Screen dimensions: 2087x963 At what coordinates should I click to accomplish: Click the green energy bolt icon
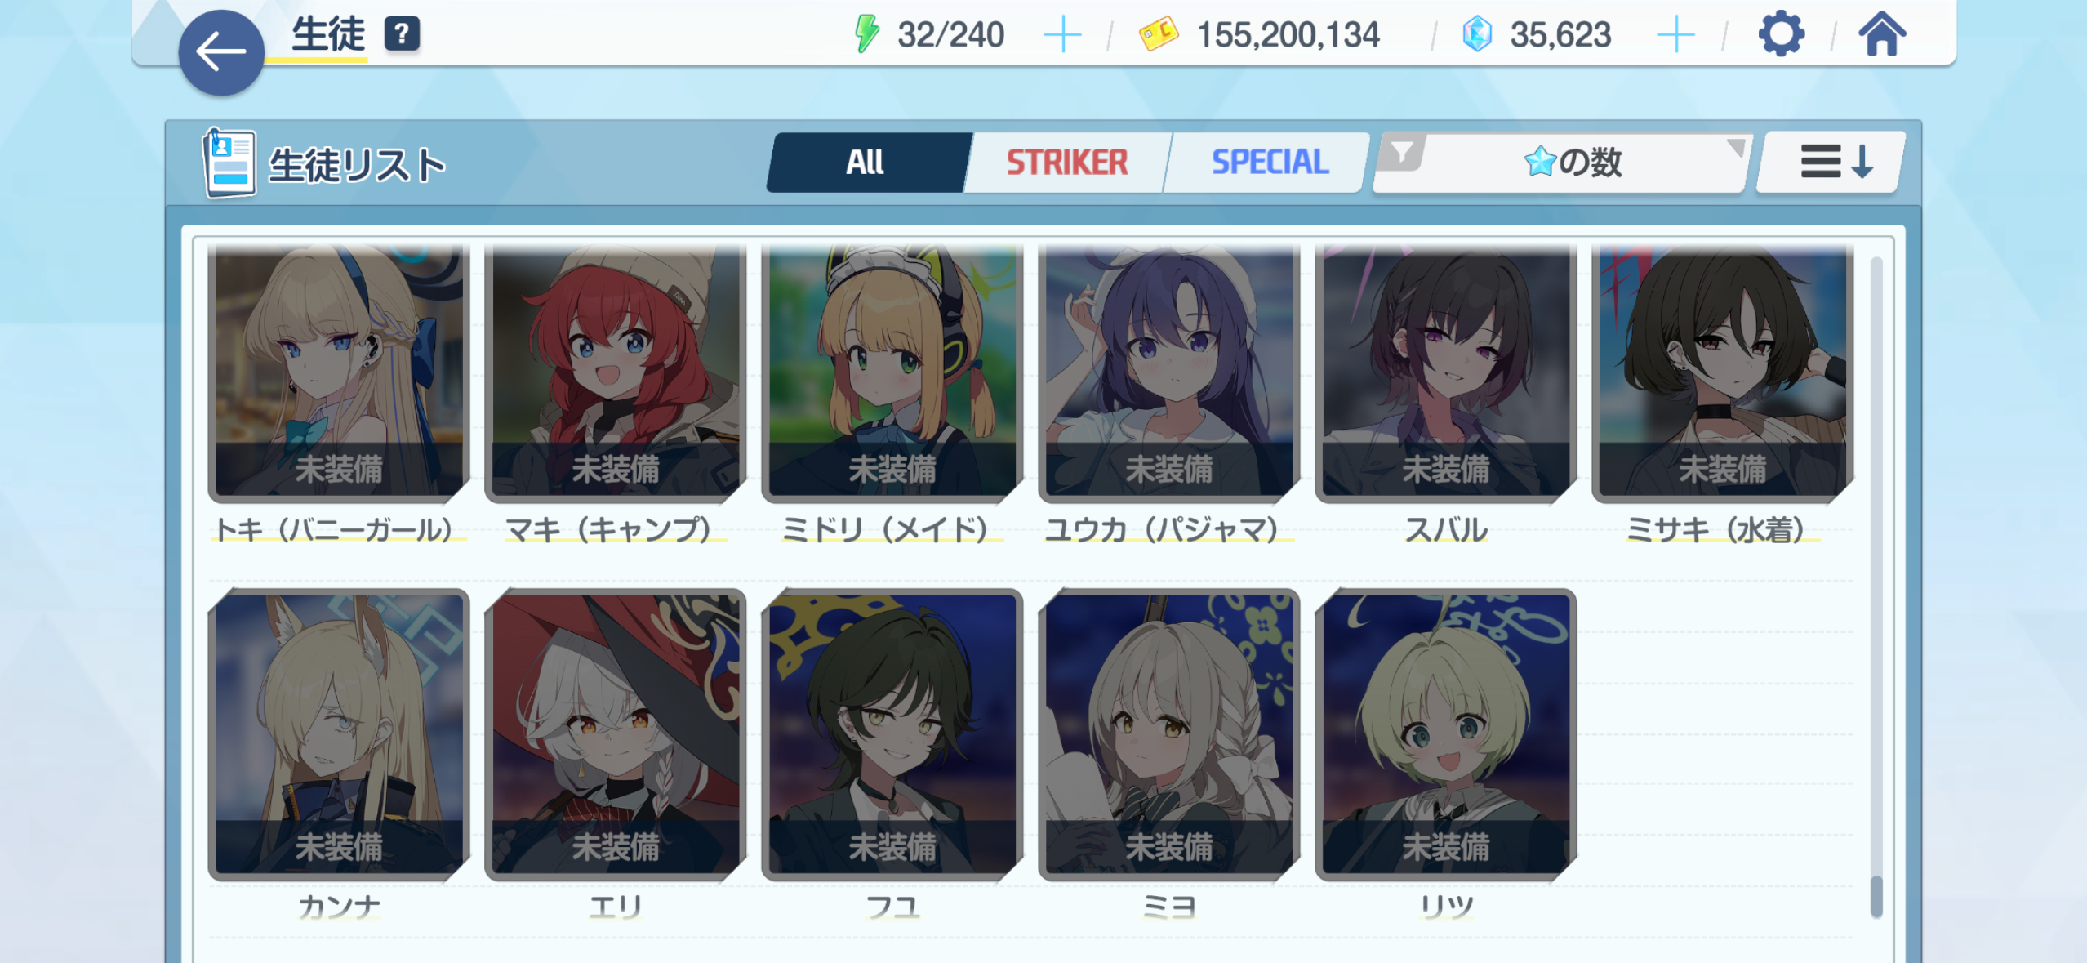(866, 34)
